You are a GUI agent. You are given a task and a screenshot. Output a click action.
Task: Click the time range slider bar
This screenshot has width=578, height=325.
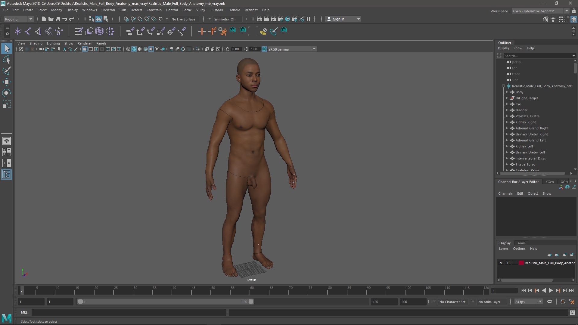(166, 302)
